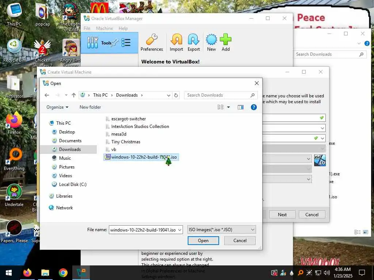Open Chrome from the taskbar
Screen dimensions: 374x280
tap(63, 273)
